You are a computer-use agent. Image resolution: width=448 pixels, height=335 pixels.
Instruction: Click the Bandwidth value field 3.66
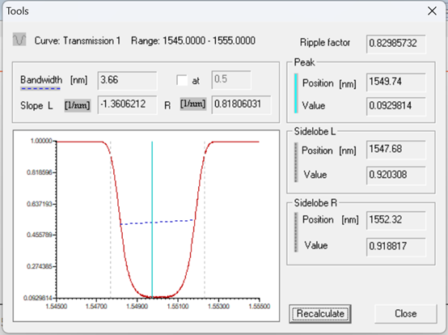(127, 80)
